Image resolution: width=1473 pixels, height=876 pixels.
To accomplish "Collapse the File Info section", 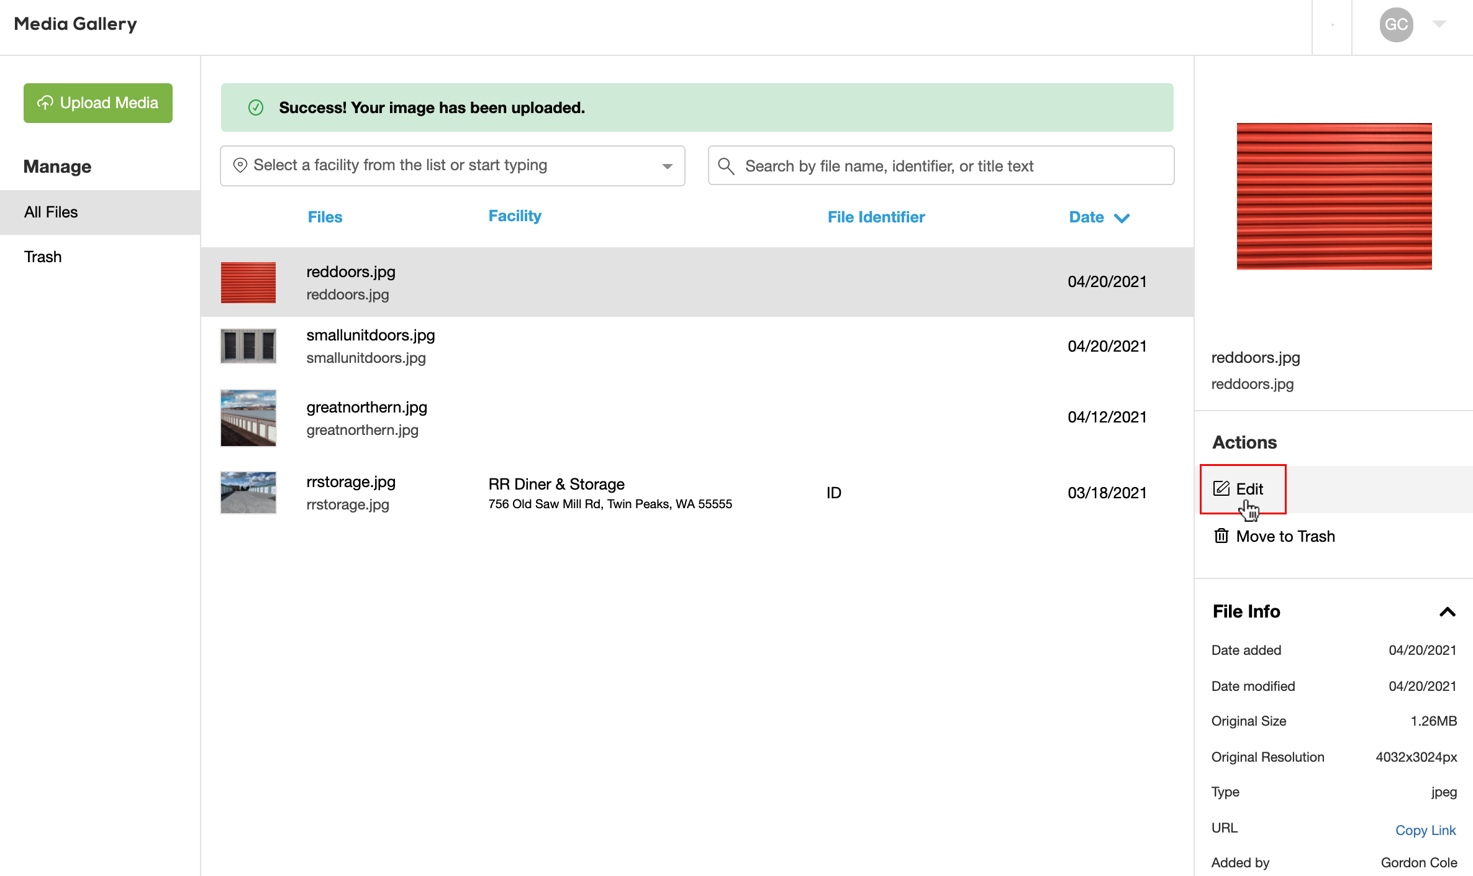I will 1447,612.
